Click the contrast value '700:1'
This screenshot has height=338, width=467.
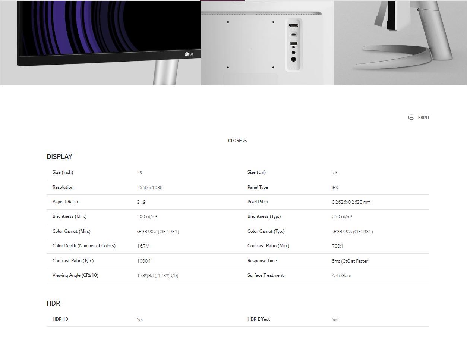[x=337, y=246]
